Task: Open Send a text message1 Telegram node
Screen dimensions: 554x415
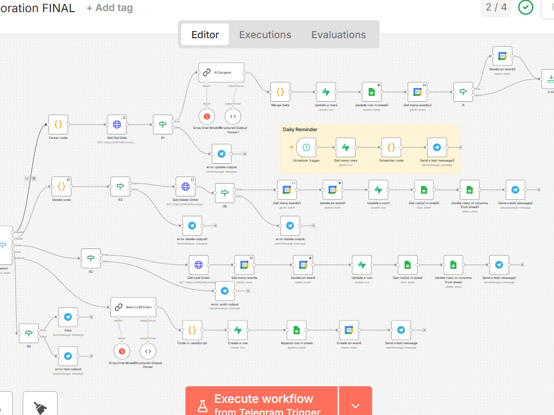Action: pyautogui.click(x=499, y=264)
